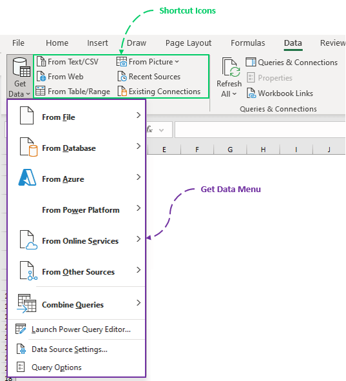Click the Azure logo icon

tap(28, 178)
